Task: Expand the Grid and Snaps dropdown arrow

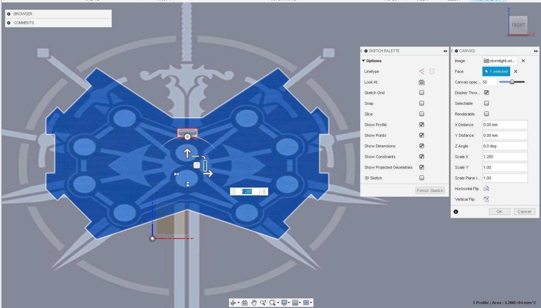Action: pyautogui.click(x=300, y=303)
